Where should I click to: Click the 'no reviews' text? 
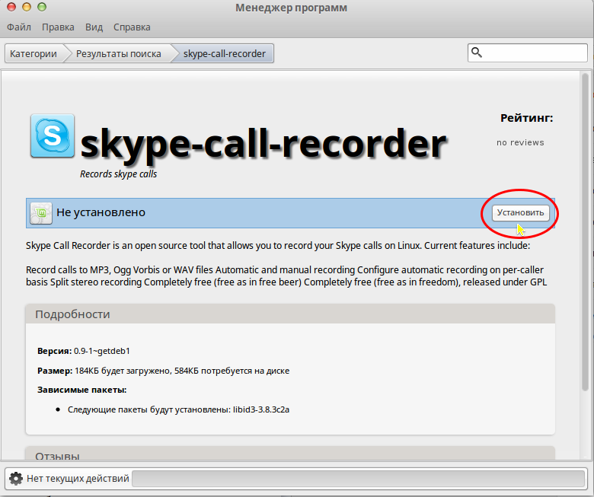520,142
